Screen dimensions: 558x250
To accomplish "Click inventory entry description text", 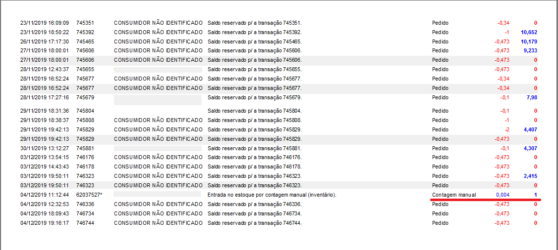I will [272, 195].
